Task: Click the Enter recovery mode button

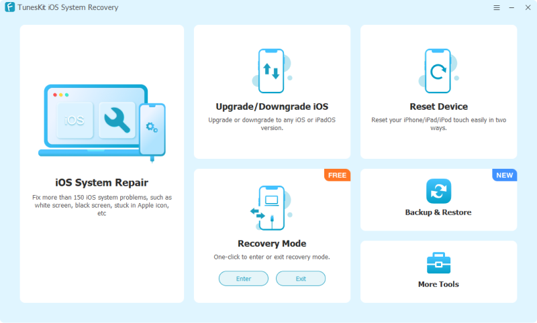Action: pos(244,279)
